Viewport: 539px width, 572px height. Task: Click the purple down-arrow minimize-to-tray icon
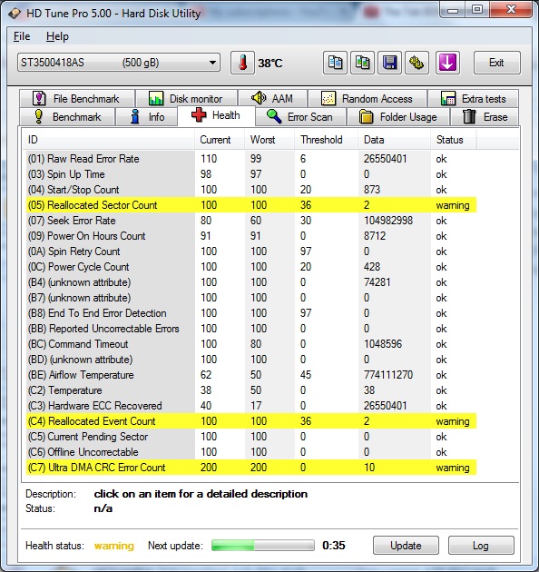[447, 63]
